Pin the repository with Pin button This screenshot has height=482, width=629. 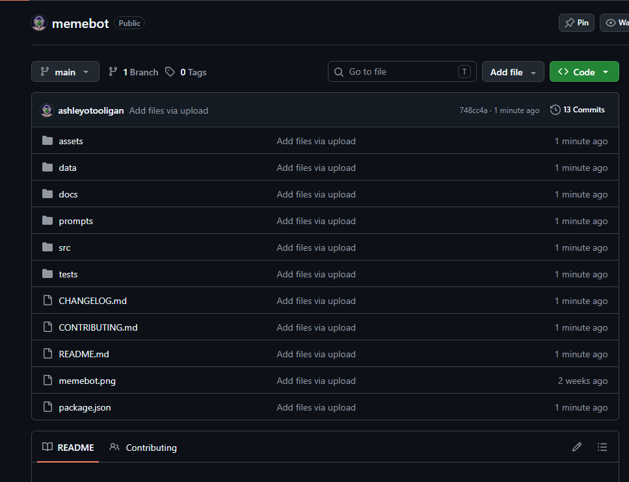(576, 23)
